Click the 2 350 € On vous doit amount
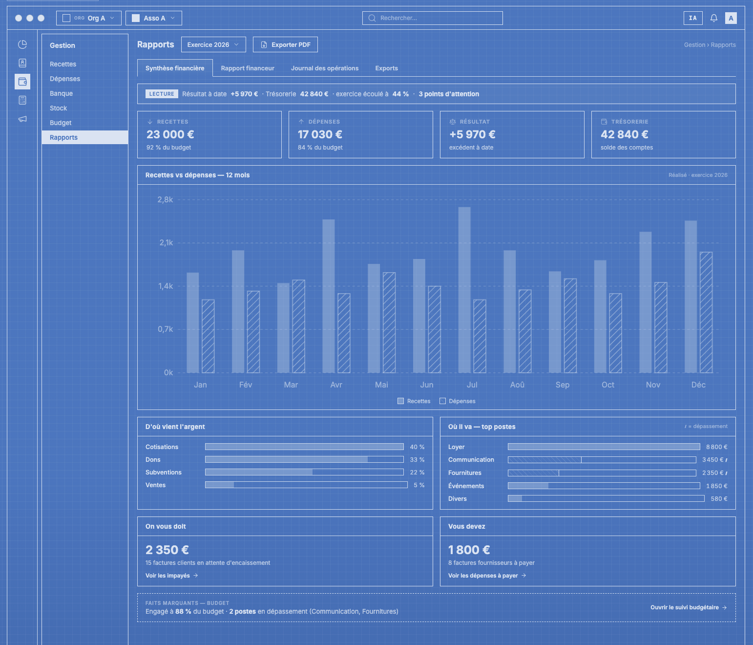Screen dimensions: 753x645 [x=167, y=550]
